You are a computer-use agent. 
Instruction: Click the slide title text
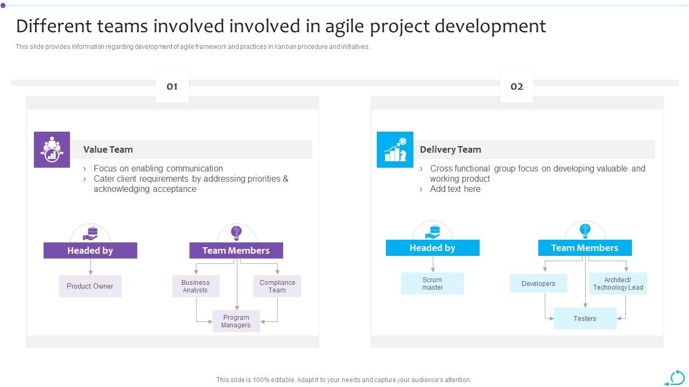click(281, 26)
